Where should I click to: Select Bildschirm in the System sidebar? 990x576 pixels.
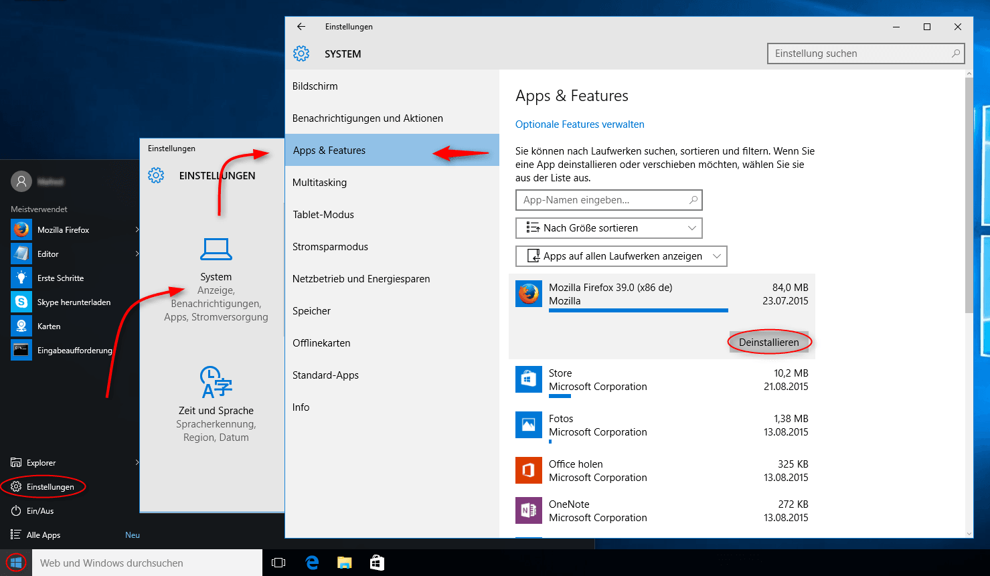click(392, 86)
